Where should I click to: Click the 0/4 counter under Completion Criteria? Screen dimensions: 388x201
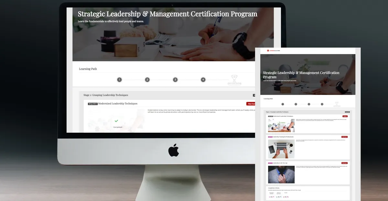(286, 196)
